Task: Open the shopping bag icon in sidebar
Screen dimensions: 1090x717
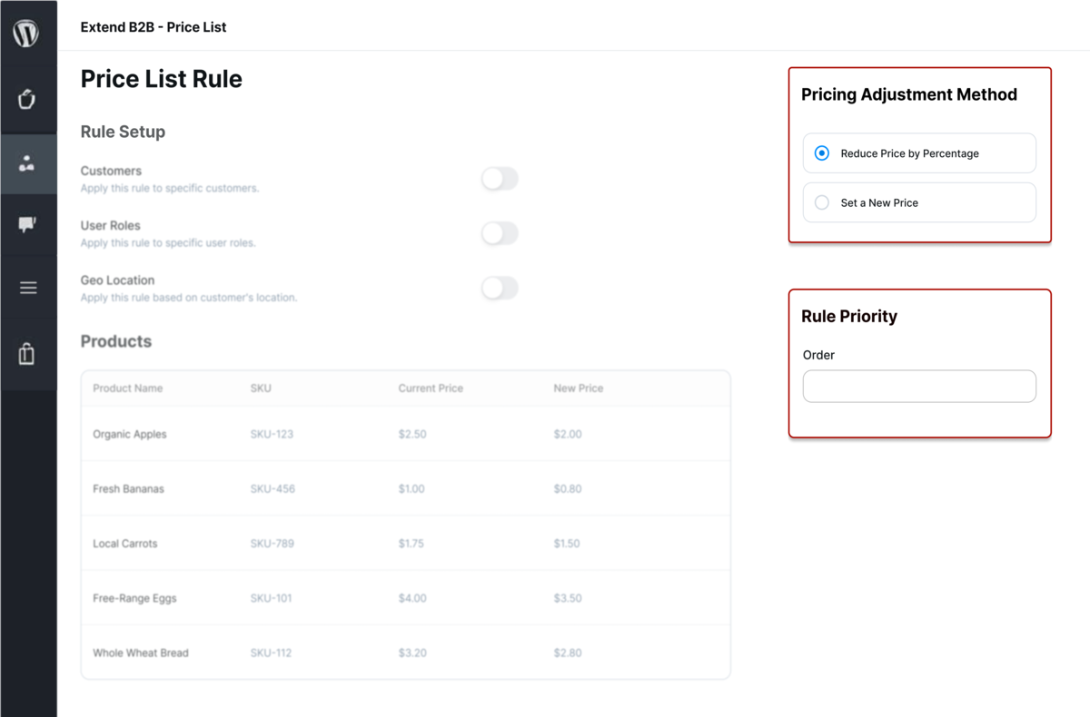Action: pyautogui.click(x=28, y=352)
